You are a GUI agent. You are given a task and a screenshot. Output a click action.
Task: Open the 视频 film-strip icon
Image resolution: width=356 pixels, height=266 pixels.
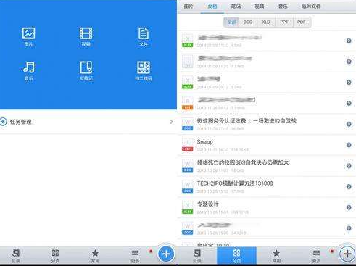tap(86, 36)
